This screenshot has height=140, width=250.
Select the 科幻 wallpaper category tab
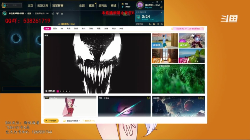[114, 28]
